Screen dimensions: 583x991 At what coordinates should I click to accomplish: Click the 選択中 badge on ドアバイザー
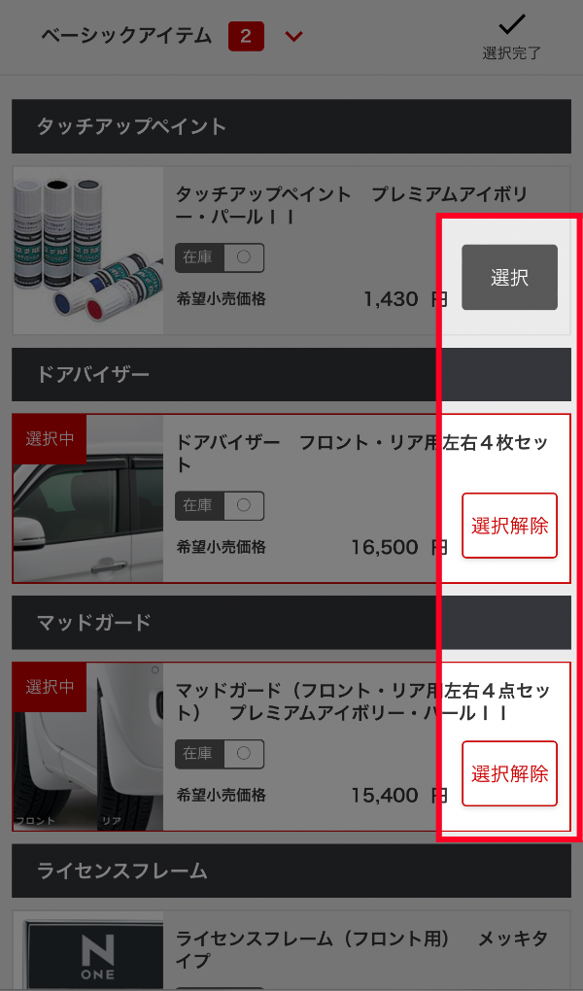pyautogui.click(x=50, y=439)
